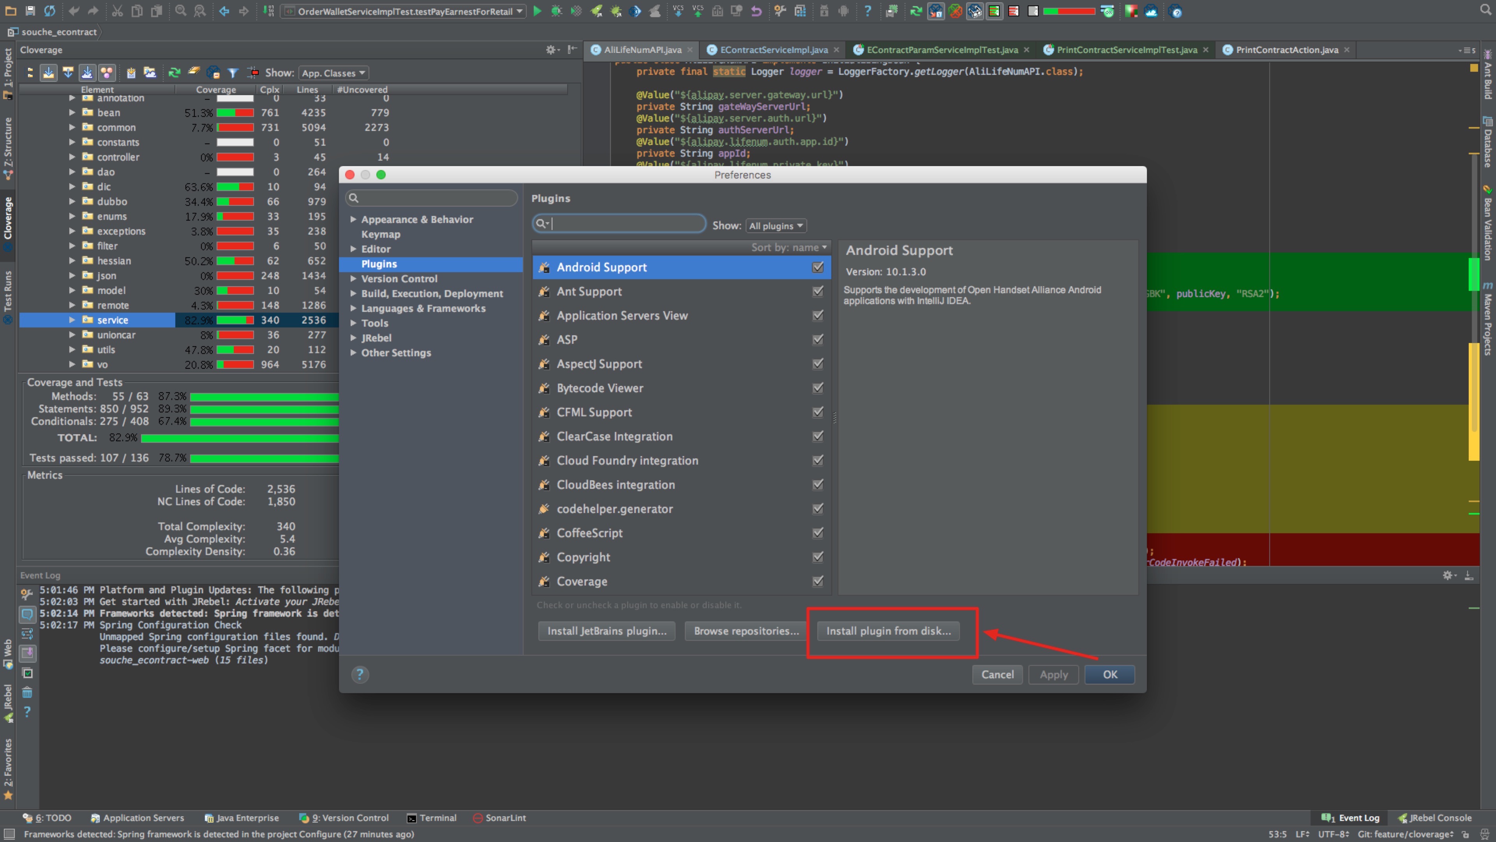Select CoffeeScript plugin in the list

(x=681, y=533)
